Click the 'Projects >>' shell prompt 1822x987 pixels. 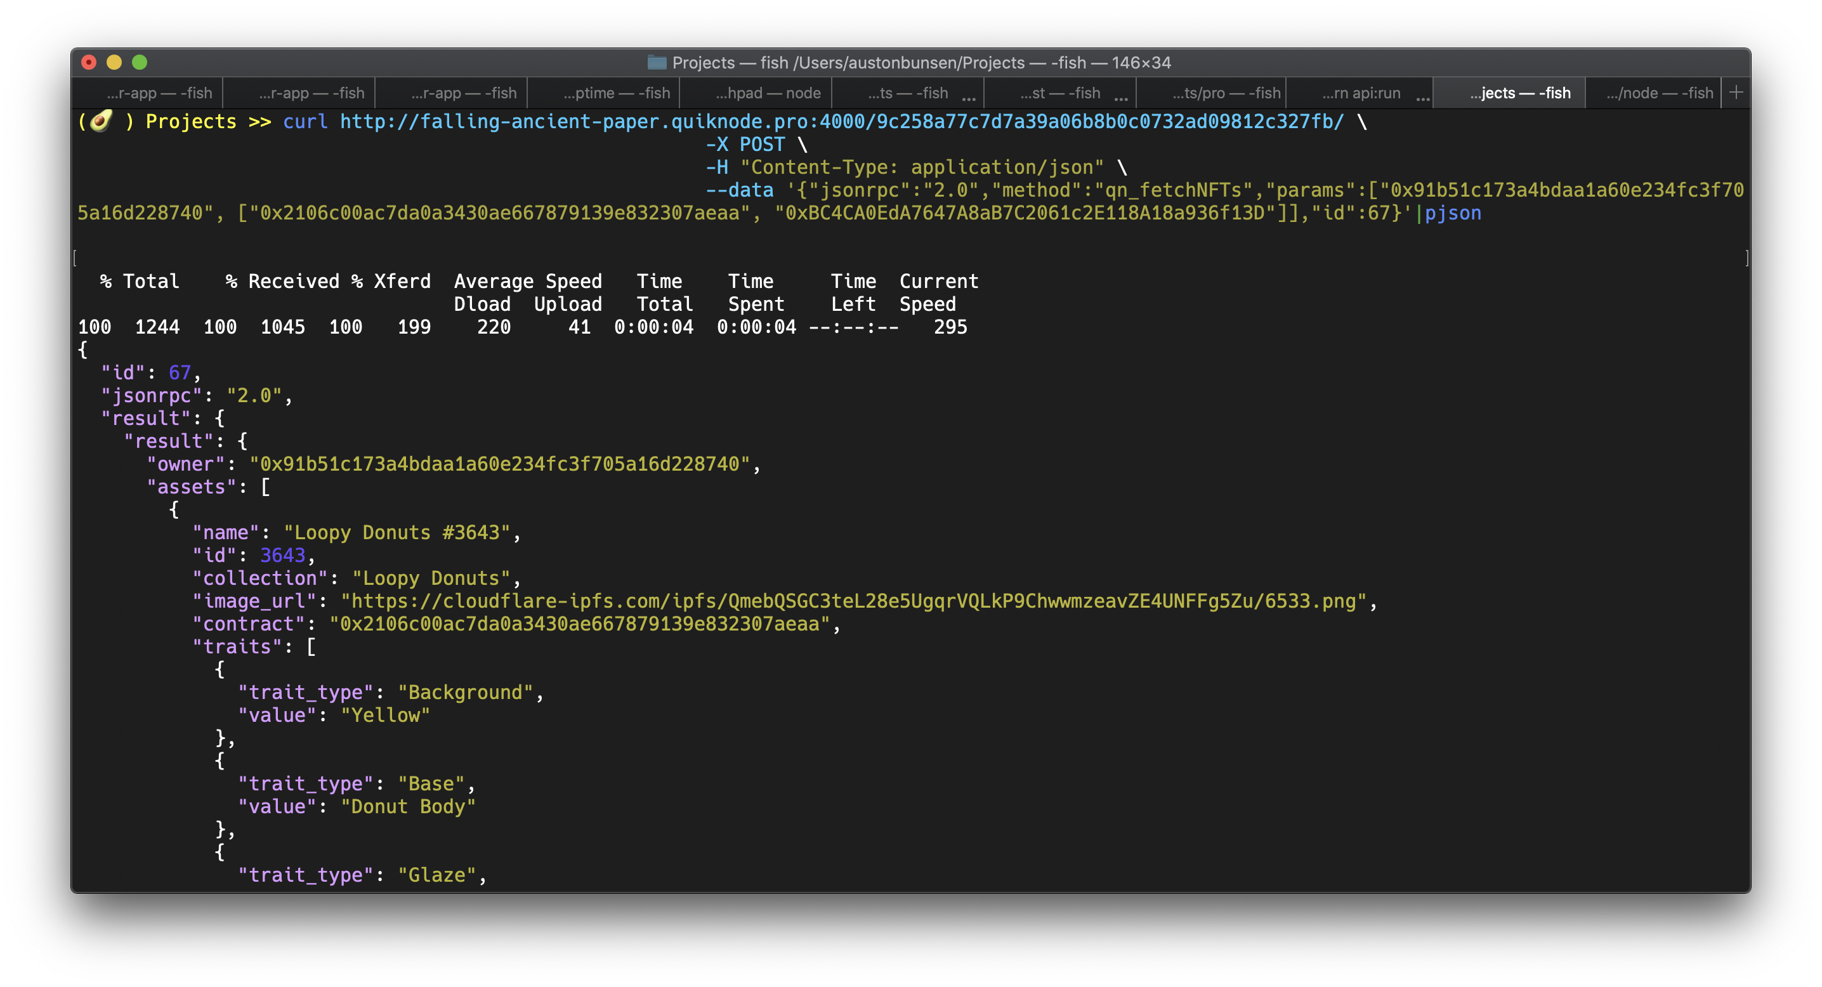(x=208, y=122)
